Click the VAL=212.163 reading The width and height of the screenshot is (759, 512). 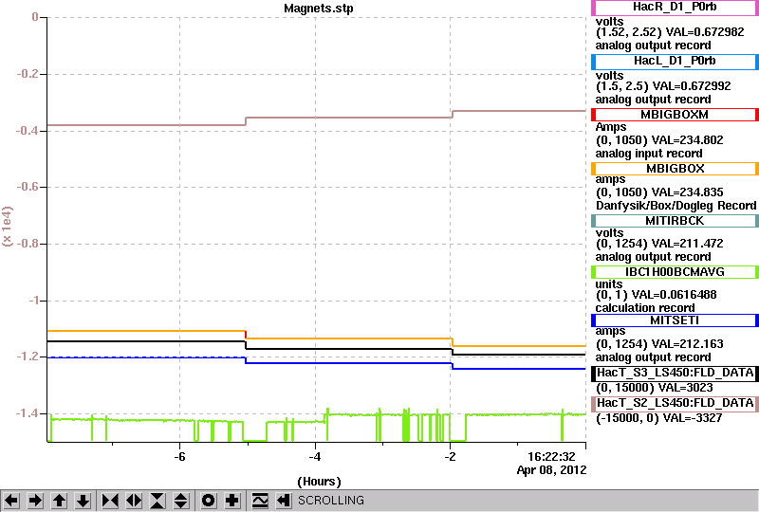point(687,344)
